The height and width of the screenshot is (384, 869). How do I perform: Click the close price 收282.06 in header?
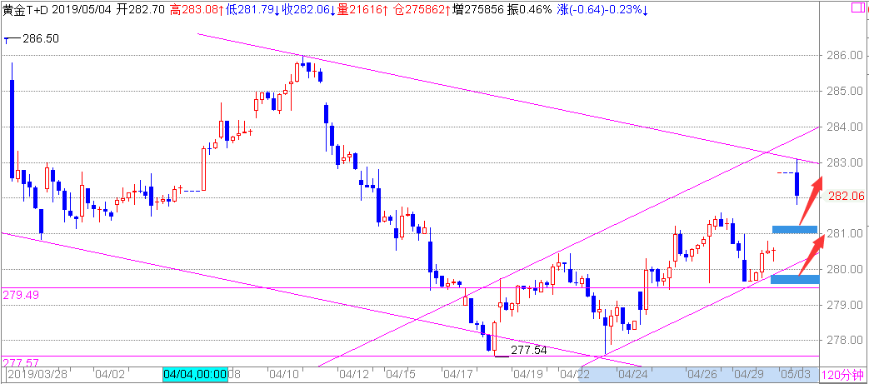tap(305, 9)
